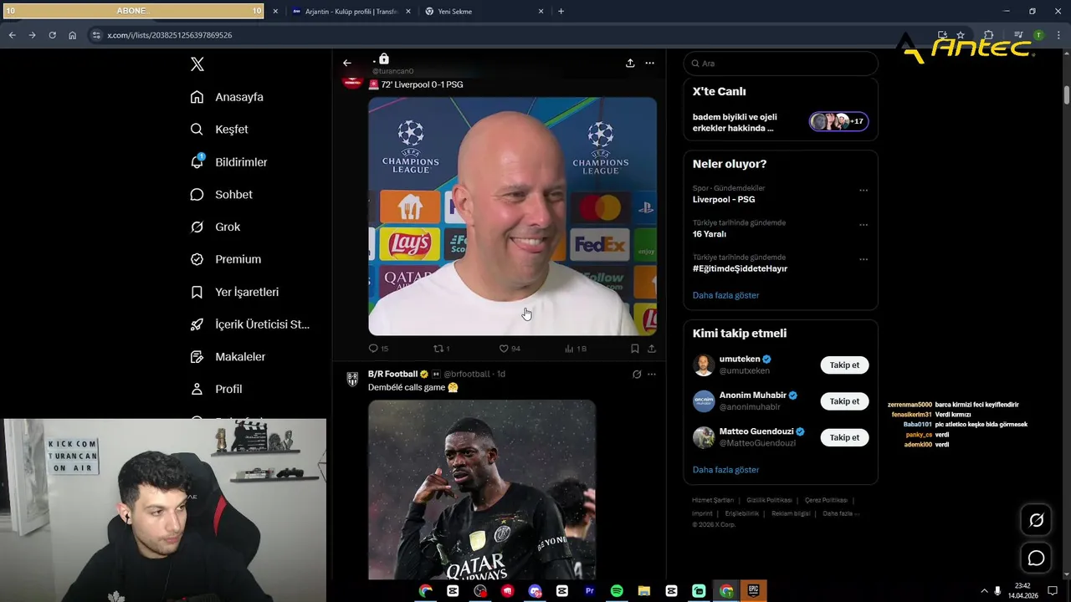Open a new browser tab
This screenshot has width=1071, height=602.
pos(561,12)
